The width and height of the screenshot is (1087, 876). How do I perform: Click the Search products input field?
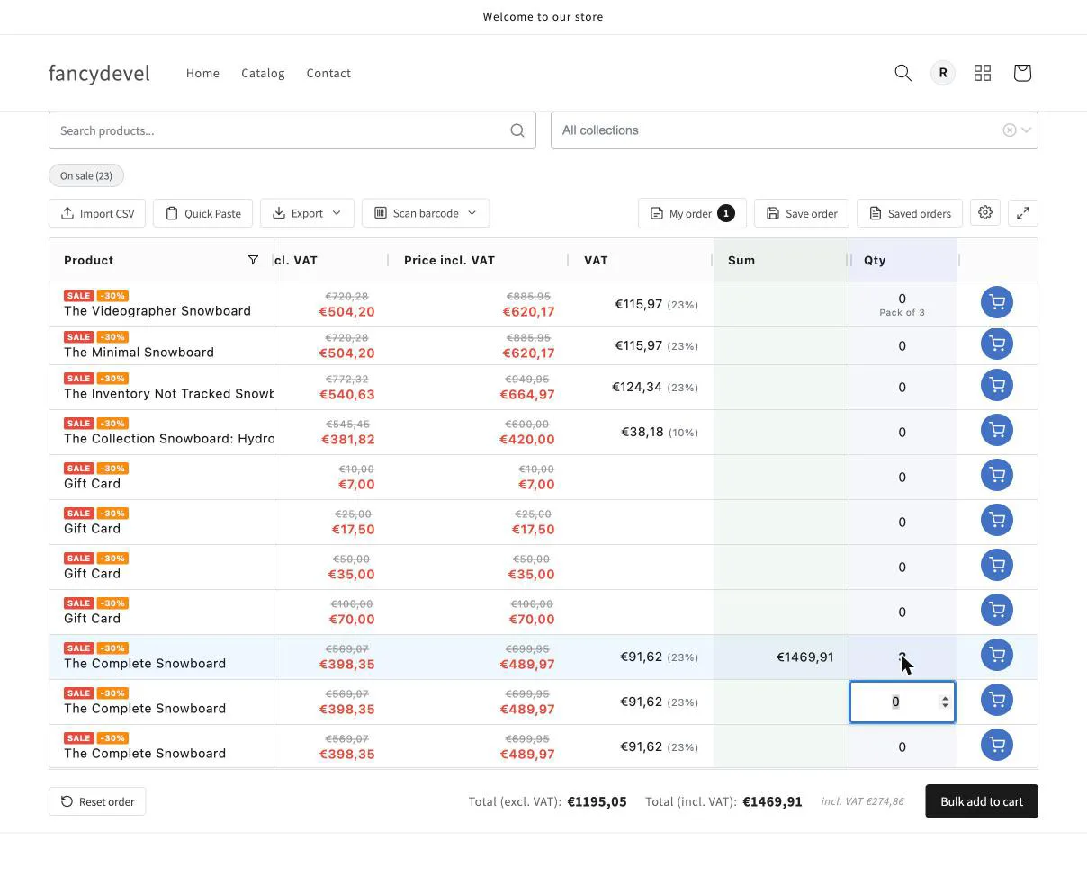tap(292, 130)
